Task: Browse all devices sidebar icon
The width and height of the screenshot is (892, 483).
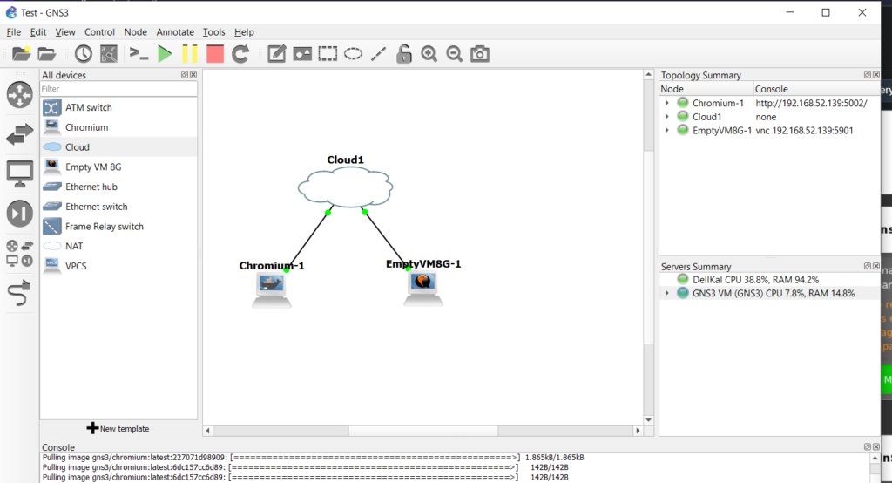Action: pos(19,254)
